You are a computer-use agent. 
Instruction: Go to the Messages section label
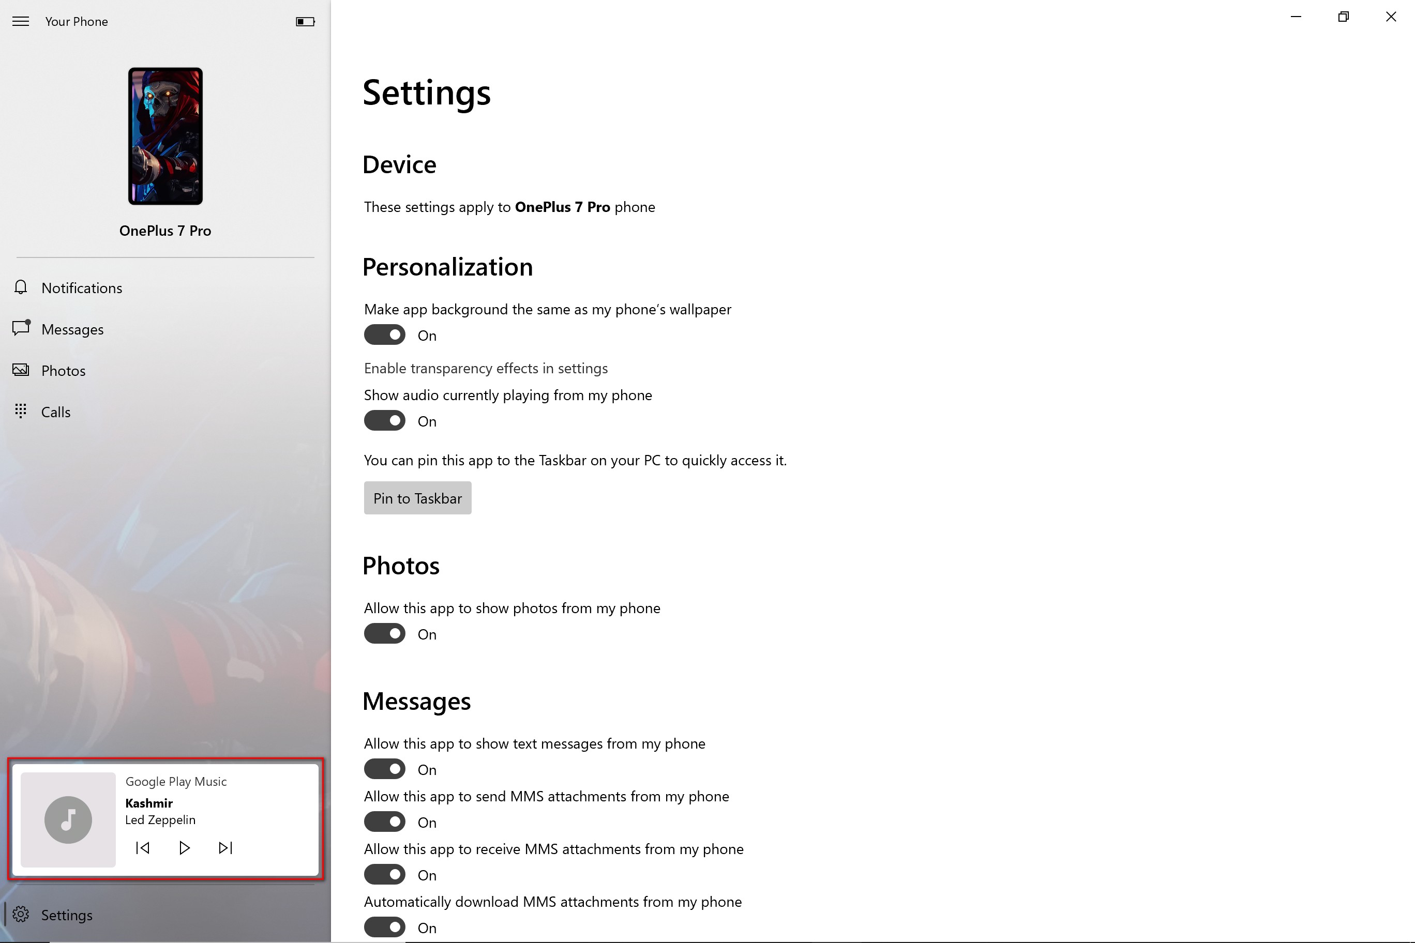72,329
